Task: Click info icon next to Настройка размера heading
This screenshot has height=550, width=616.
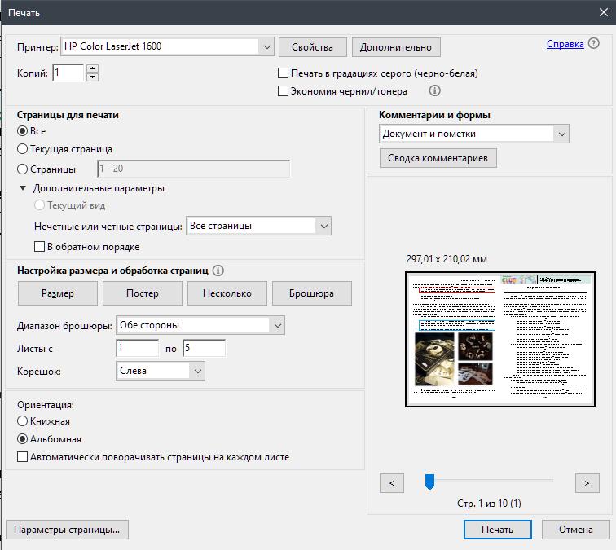Action: (218, 271)
